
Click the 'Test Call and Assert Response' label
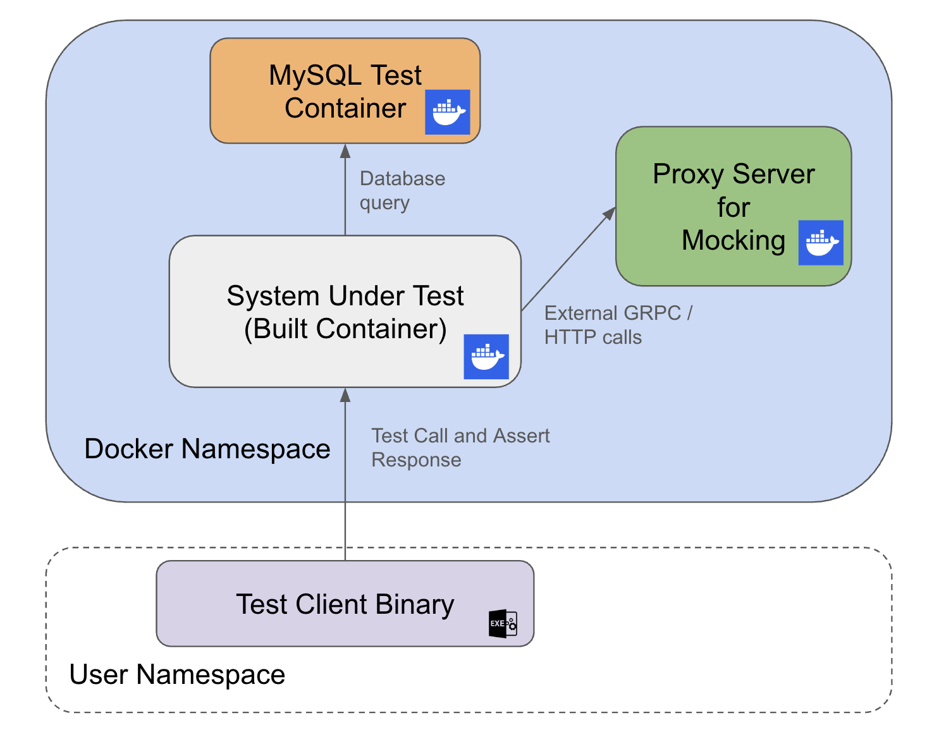[460, 448]
